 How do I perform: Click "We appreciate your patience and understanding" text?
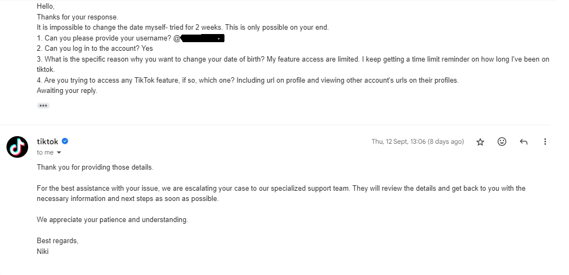pyautogui.click(x=113, y=220)
